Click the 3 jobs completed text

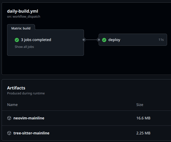click(36, 40)
